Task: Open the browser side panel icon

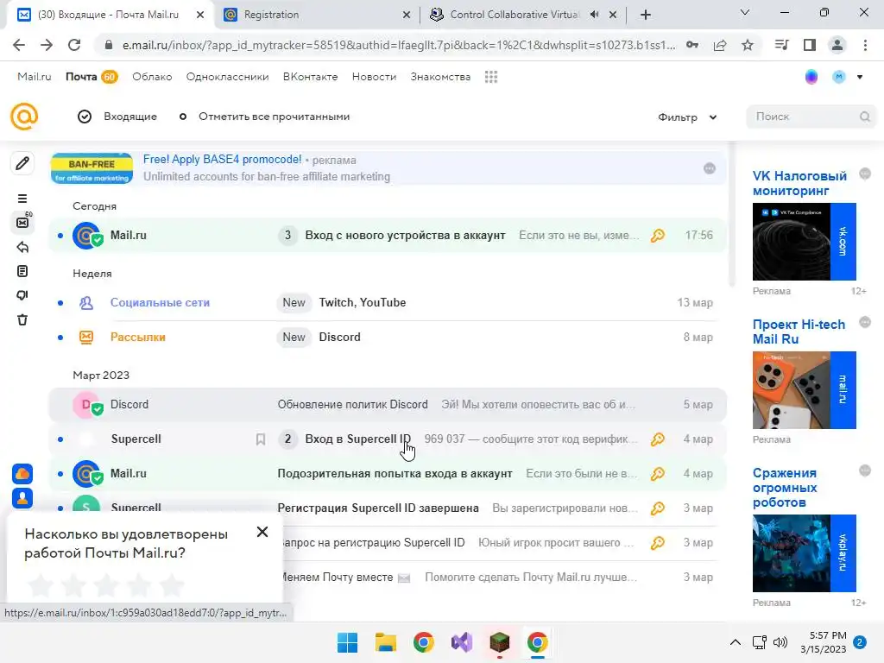Action: coord(810,45)
